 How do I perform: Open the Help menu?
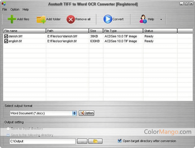(x=26, y=10)
